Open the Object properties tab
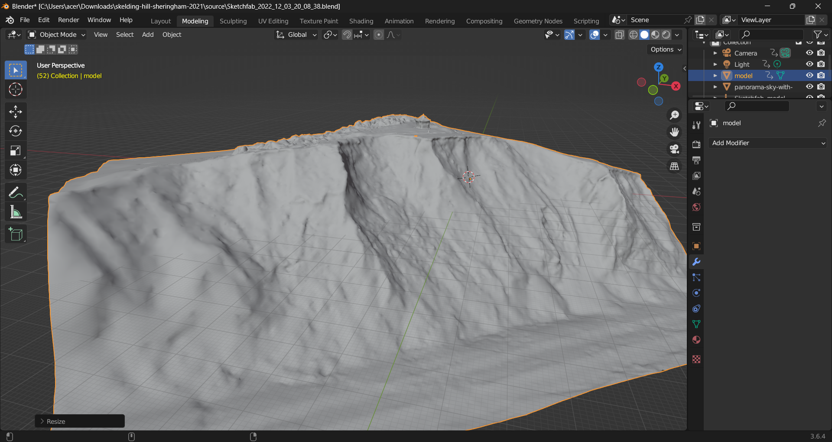Image resolution: width=832 pixels, height=442 pixels. point(696,246)
